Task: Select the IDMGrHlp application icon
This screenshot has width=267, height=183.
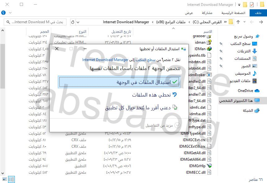Action: (209, 166)
